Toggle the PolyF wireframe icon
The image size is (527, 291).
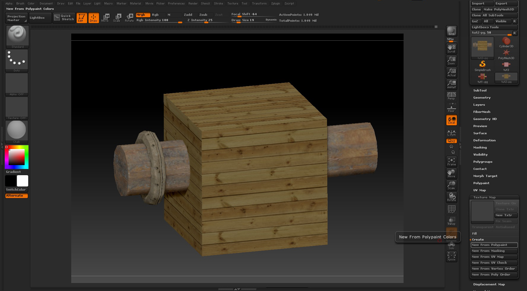[x=451, y=209]
